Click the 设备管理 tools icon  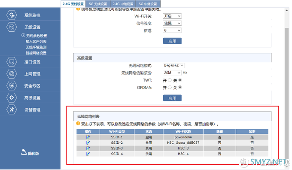(x=12, y=109)
